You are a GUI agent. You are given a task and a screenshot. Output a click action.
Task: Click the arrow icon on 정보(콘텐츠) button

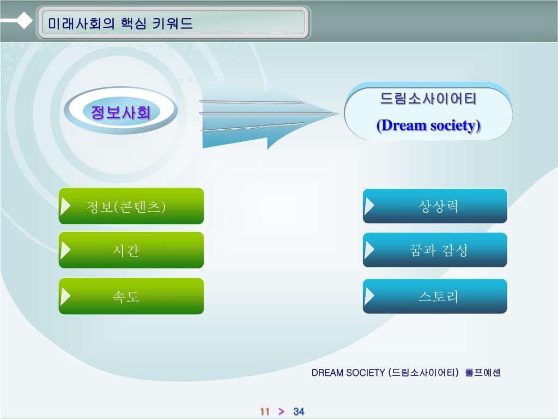tap(65, 206)
